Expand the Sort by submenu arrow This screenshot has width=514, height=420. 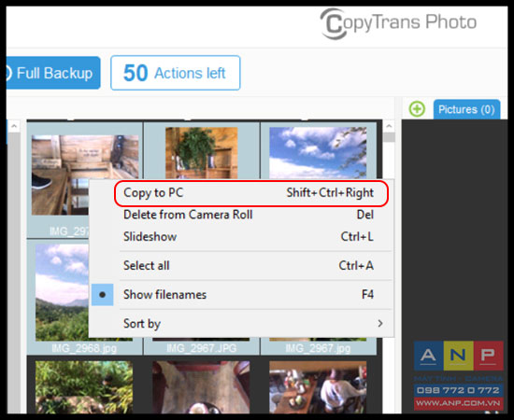click(x=380, y=324)
